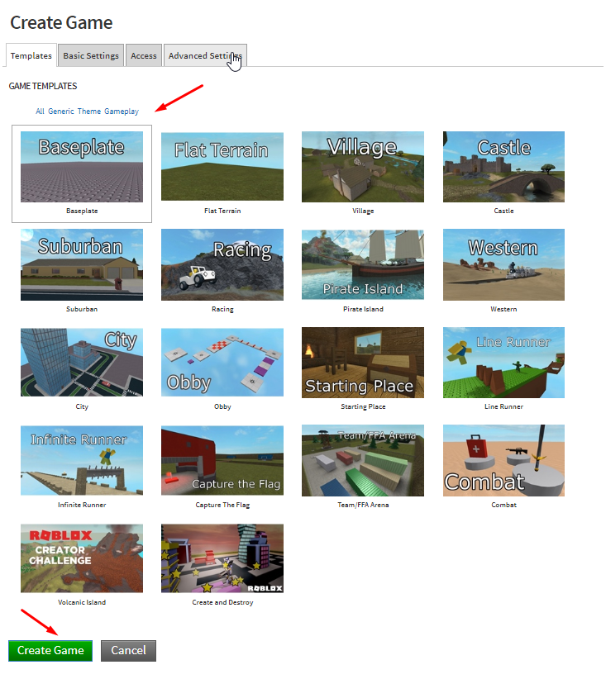
Task: Choose the Castle template thumbnail
Action: click(x=503, y=167)
